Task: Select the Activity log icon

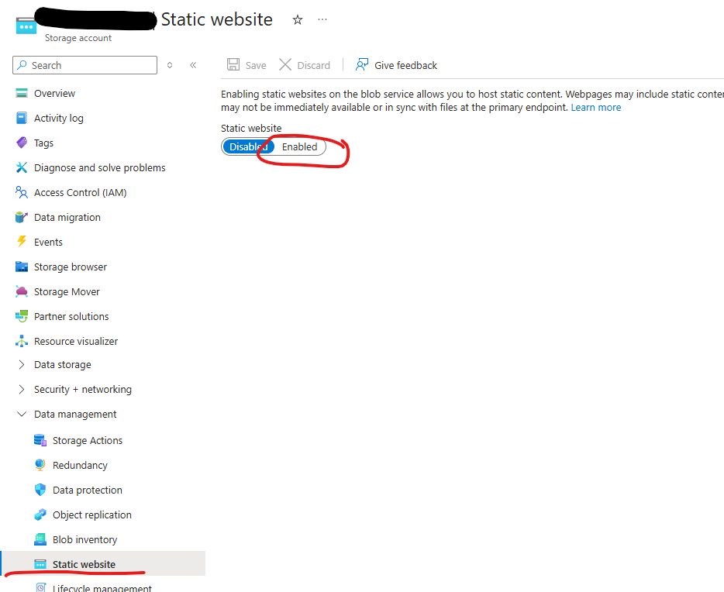Action: coord(22,118)
